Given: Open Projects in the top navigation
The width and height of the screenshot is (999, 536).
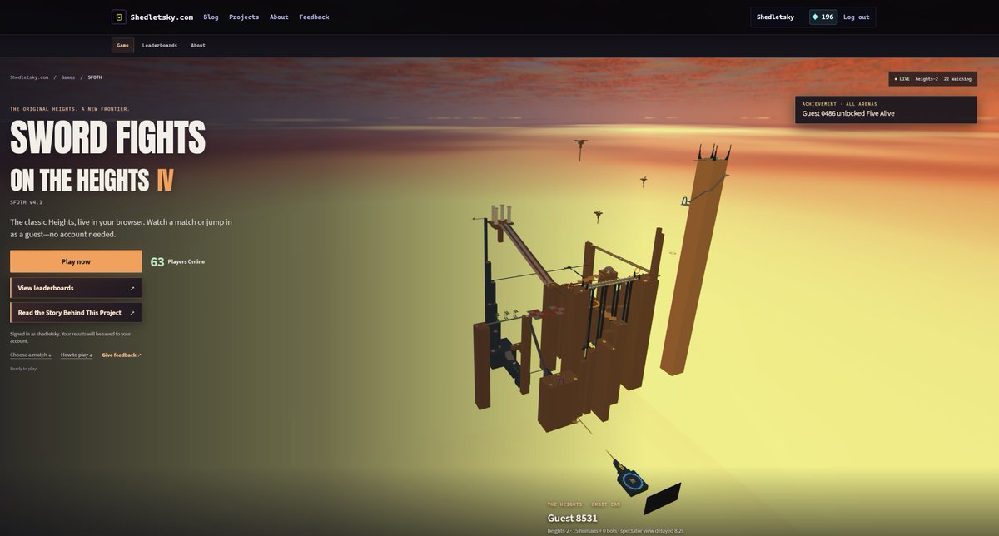Looking at the screenshot, I should [x=244, y=17].
